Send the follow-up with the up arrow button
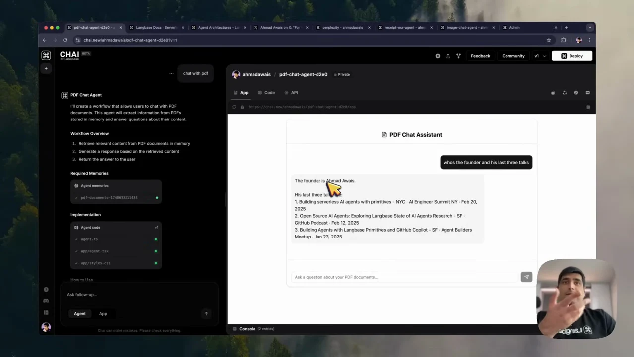This screenshot has height=357, width=634. [x=206, y=313]
